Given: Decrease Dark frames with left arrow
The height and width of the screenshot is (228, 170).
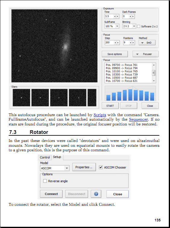Looking at the screenshot, I should [131, 17].
